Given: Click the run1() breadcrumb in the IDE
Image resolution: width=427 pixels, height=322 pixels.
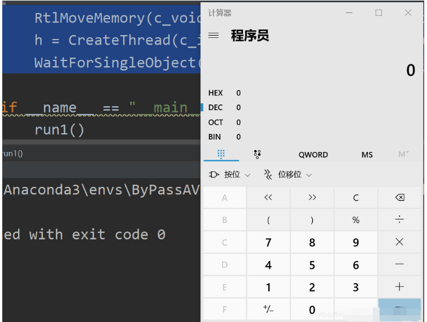Looking at the screenshot, I should coord(12,154).
